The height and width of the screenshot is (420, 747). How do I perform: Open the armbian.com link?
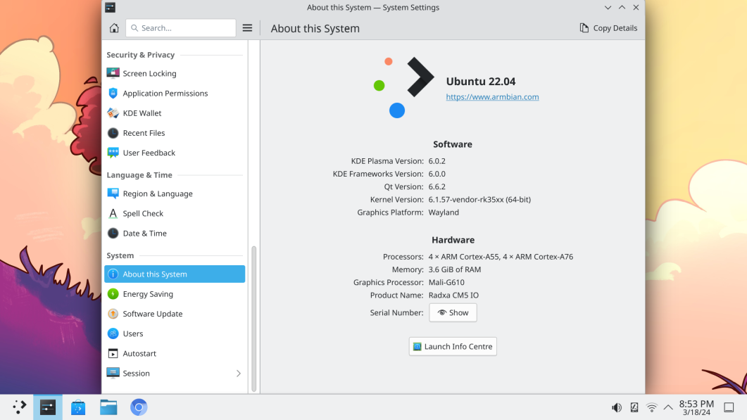coord(492,96)
